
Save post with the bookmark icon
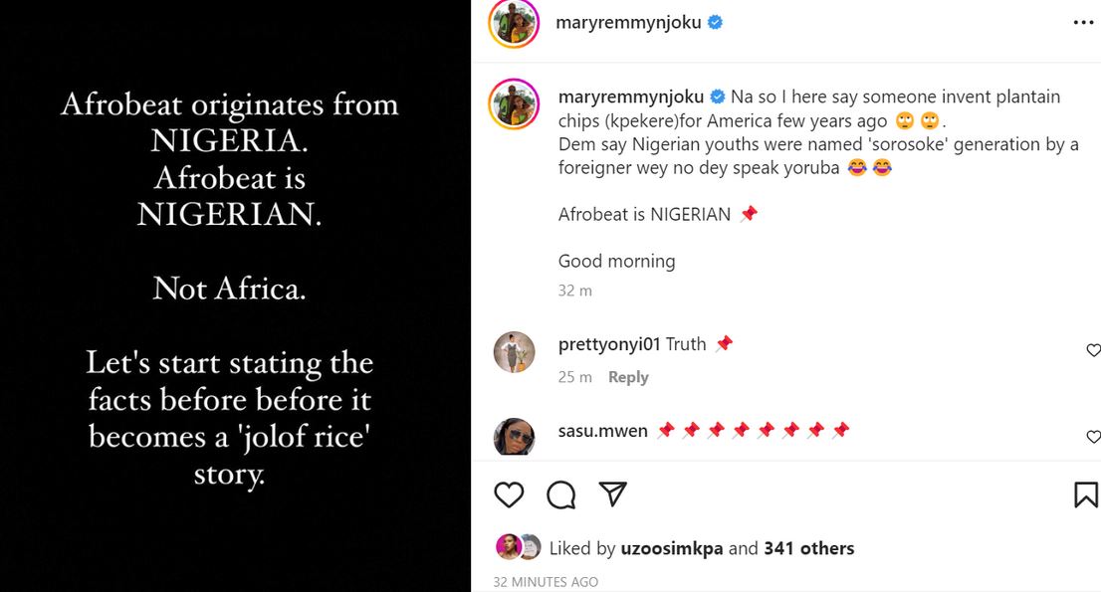tap(1086, 494)
